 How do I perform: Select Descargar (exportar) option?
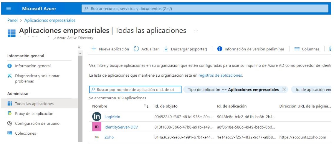tap(186, 49)
